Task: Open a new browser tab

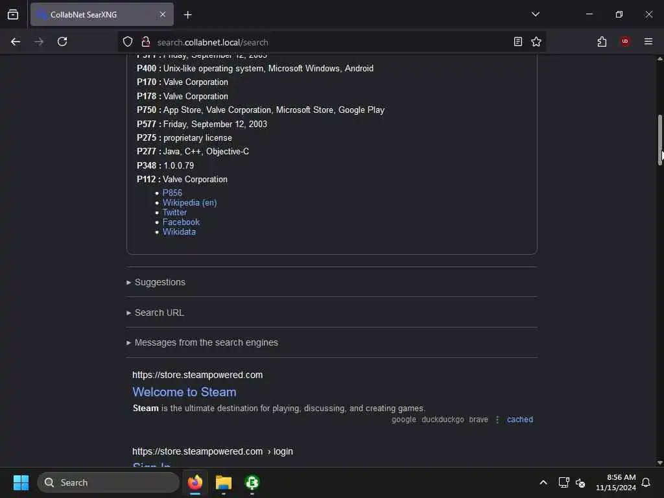Action: 187,15
